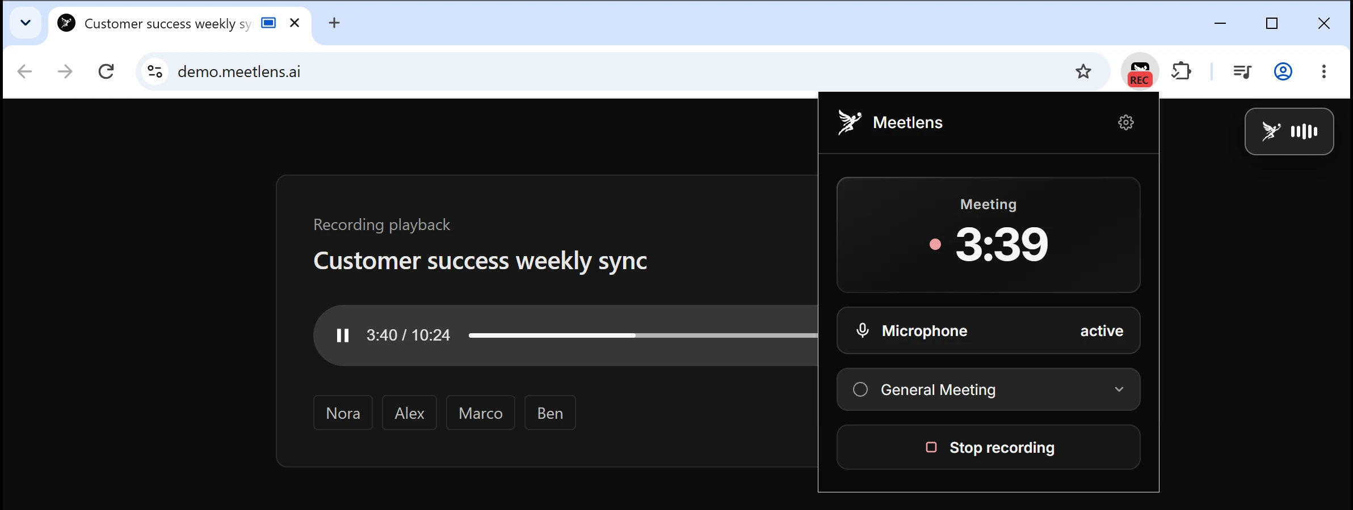Bookmark this page with star icon
Viewport: 1353px width, 510px height.
tap(1083, 71)
